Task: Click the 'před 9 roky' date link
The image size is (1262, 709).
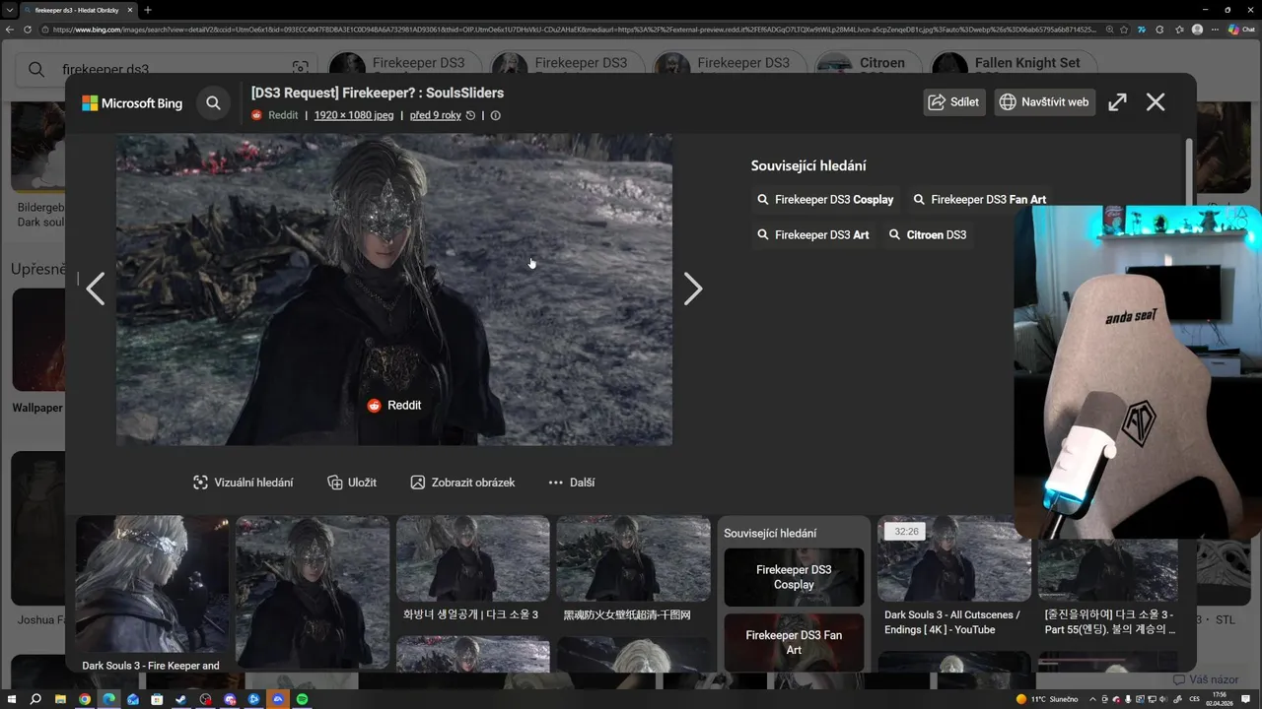Action: 436,115
